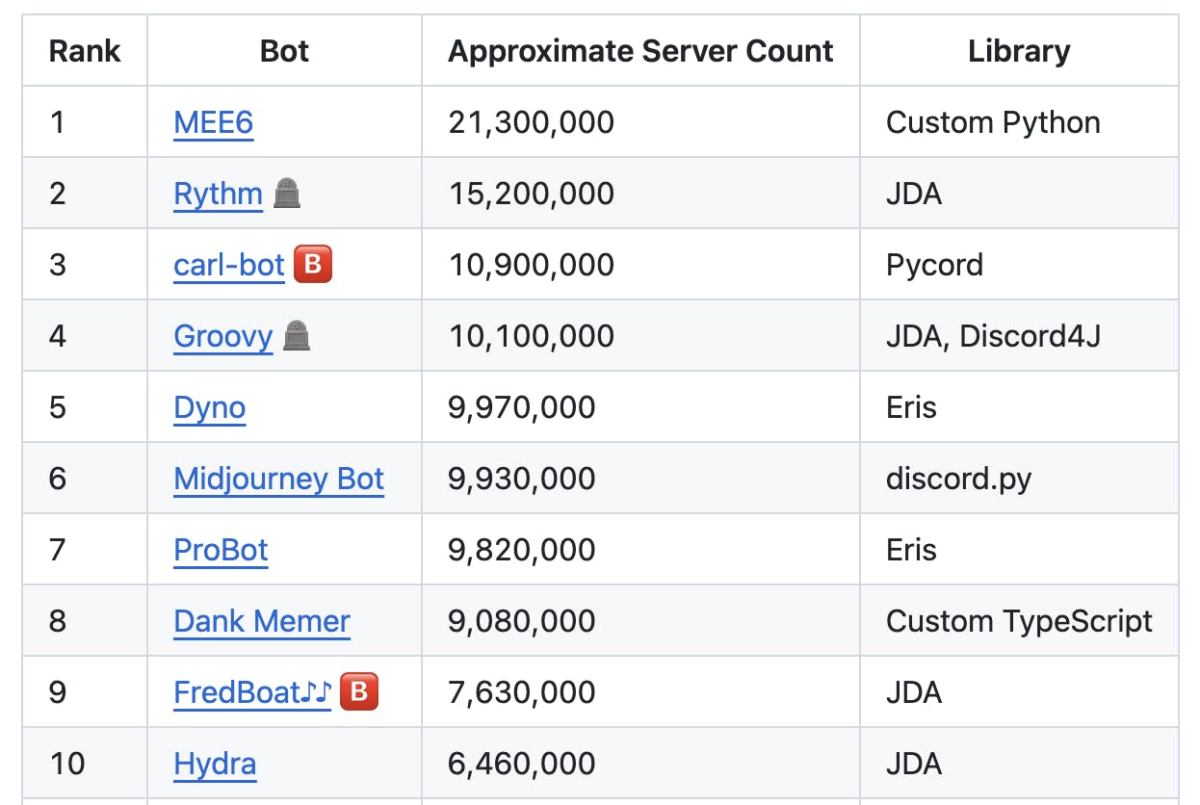Viewport: 1200px width, 805px height.
Task: Open the Midjourney Bot link
Action: [x=278, y=479]
